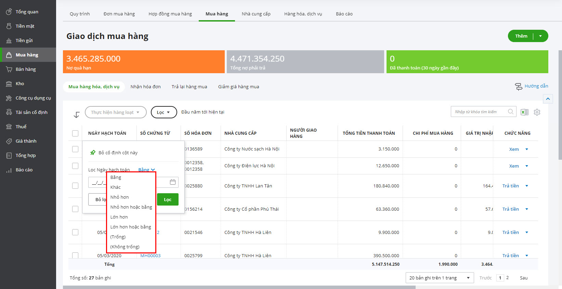Click the Hướng dẫn link
This screenshot has height=289, width=562.
tap(536, 86)
